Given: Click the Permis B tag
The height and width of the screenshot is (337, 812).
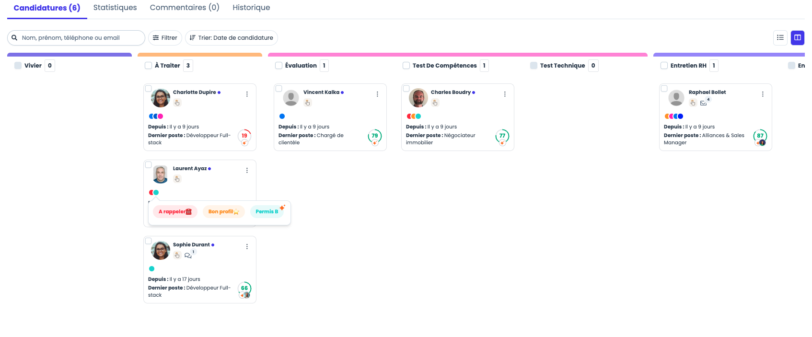Looking at the screenshot, I should 267,211.
